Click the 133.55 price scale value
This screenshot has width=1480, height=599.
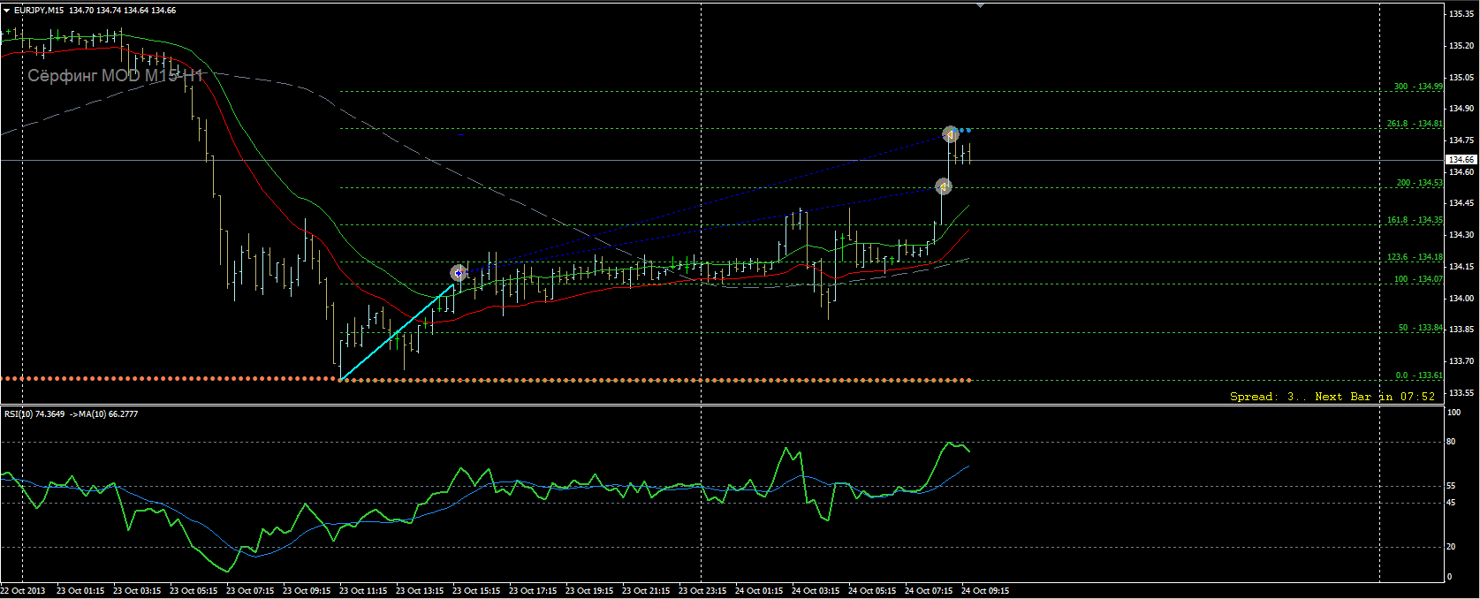tap(1461, 393)
